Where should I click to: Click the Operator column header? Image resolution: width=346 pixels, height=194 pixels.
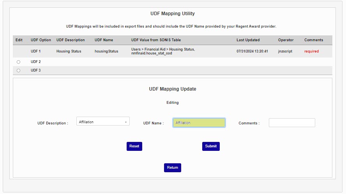[x=286, y=40]
